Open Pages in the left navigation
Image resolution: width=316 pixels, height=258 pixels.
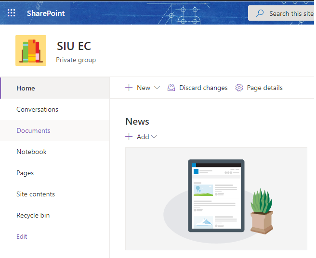coord(55,173)
